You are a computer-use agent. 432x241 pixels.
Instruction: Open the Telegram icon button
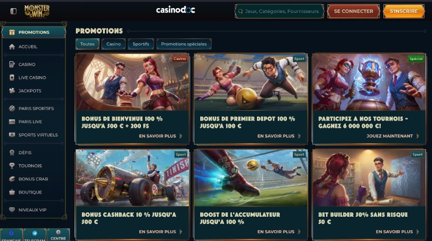click(35, 235)
